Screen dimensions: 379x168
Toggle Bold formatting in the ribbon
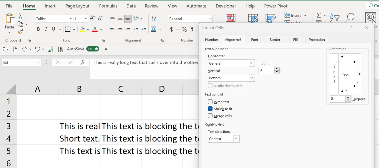pyautogui.click(x=38, y=29)
